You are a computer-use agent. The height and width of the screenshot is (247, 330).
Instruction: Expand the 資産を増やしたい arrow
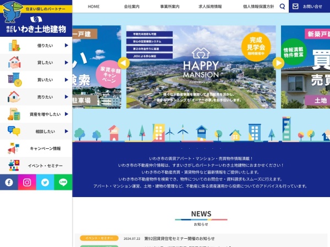(x=67, y=114)
